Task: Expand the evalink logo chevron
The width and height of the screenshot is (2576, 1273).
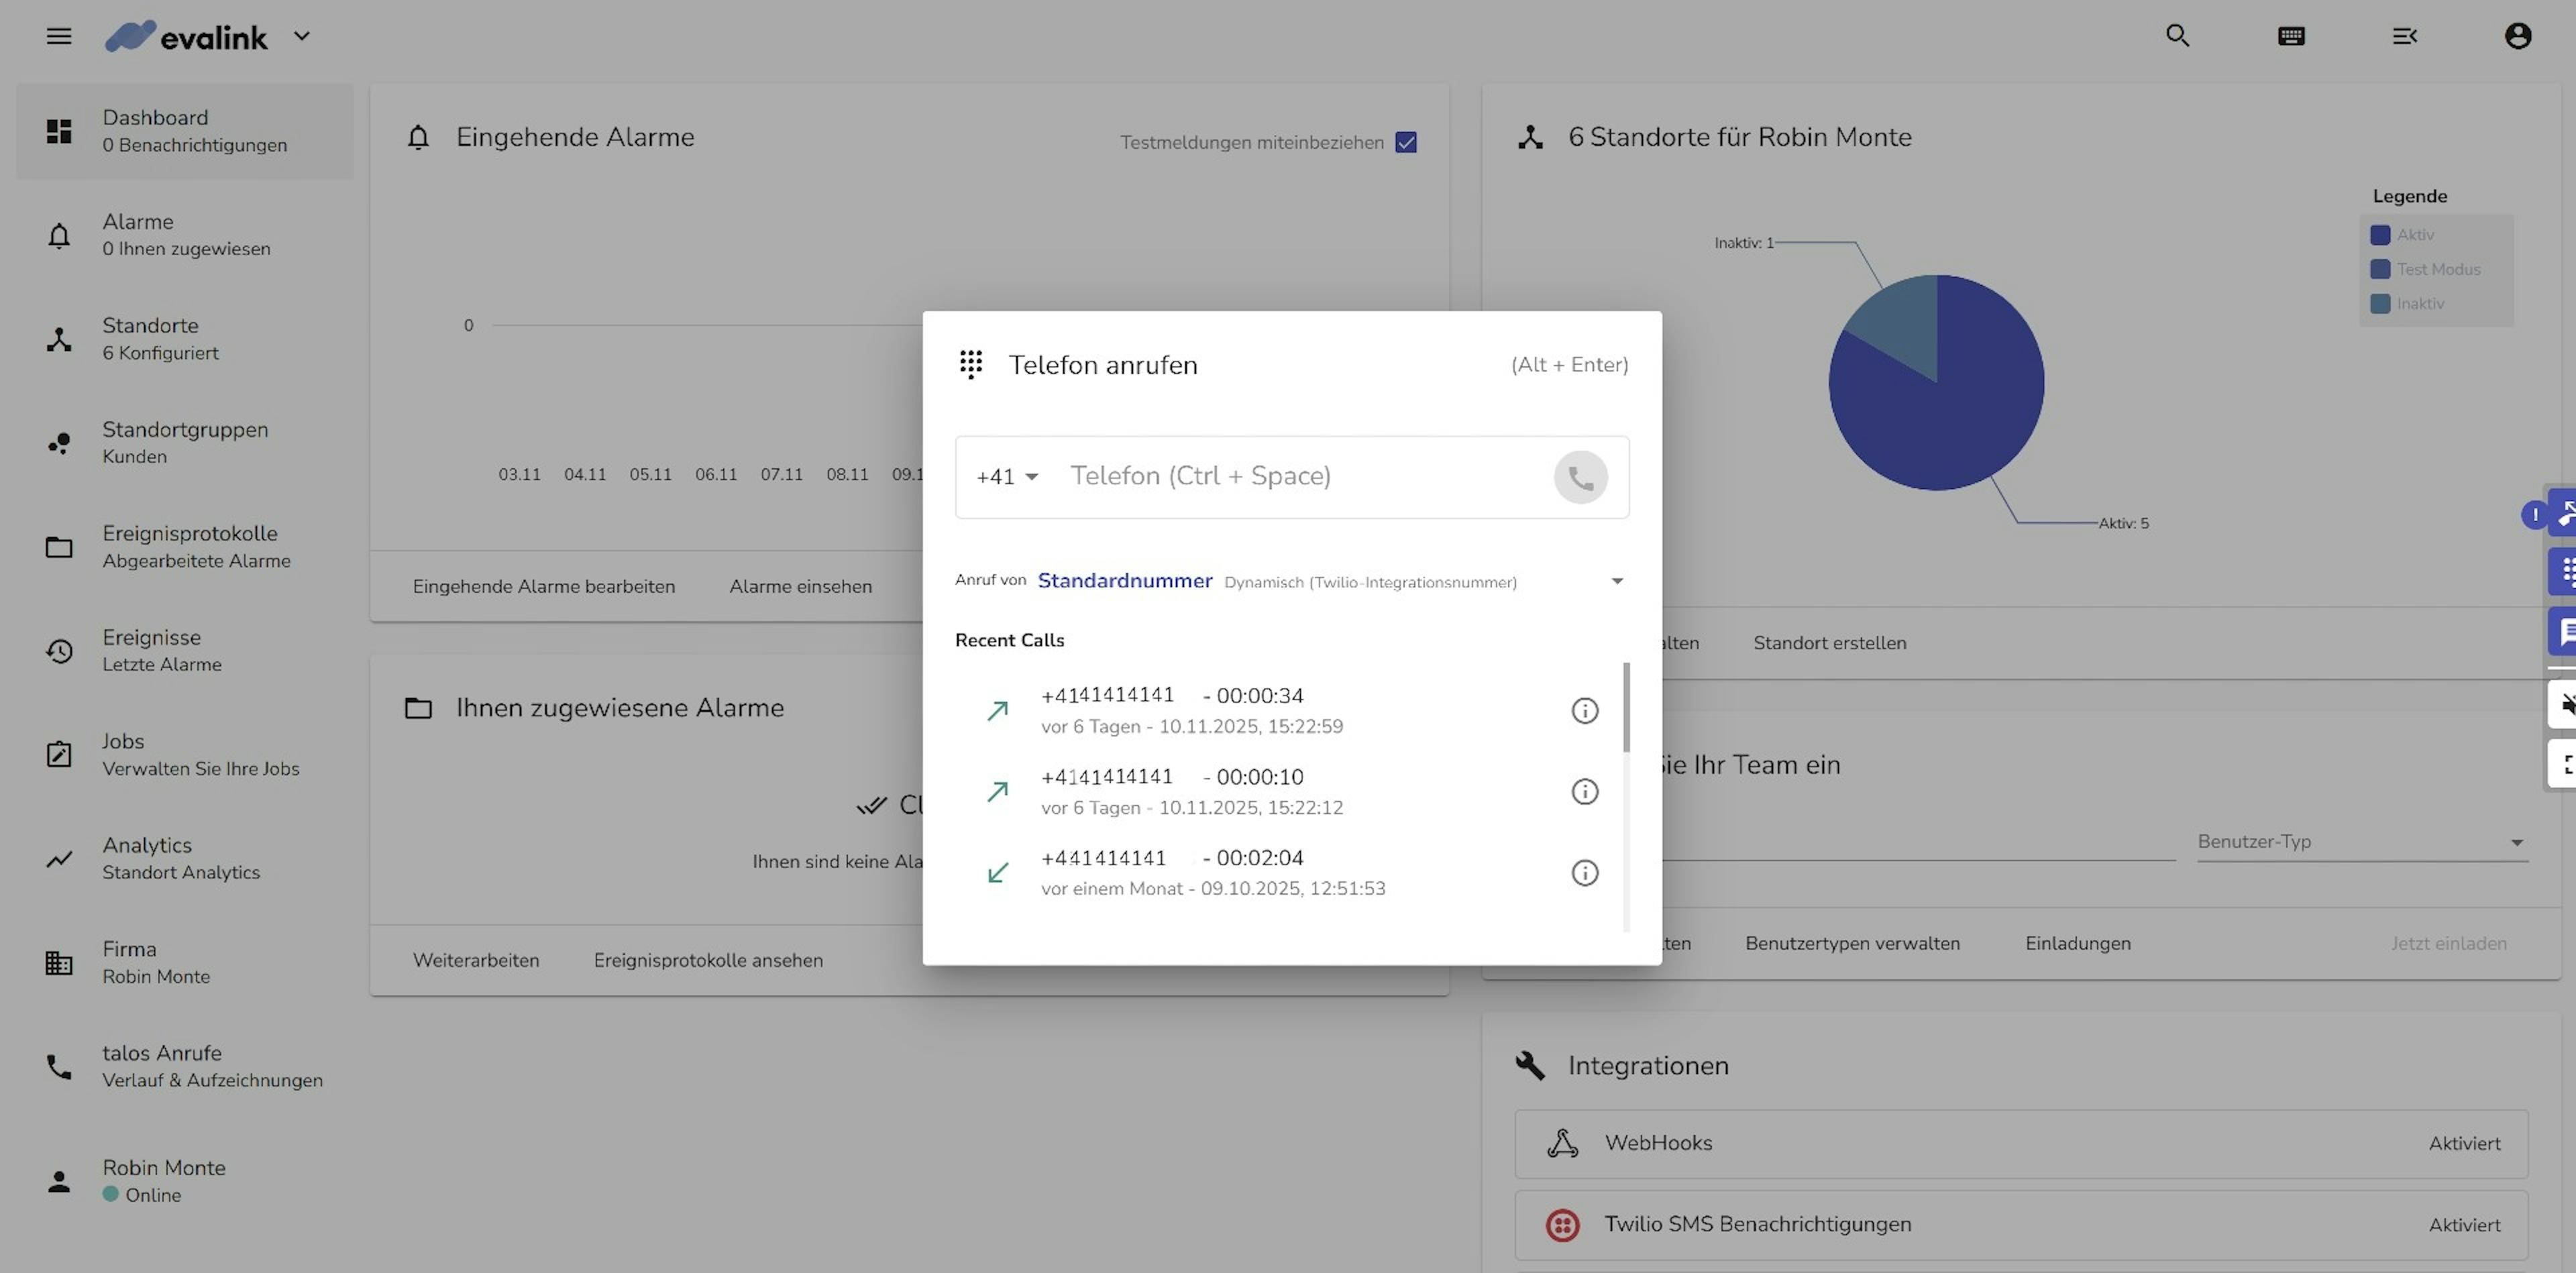Action: 301,36
